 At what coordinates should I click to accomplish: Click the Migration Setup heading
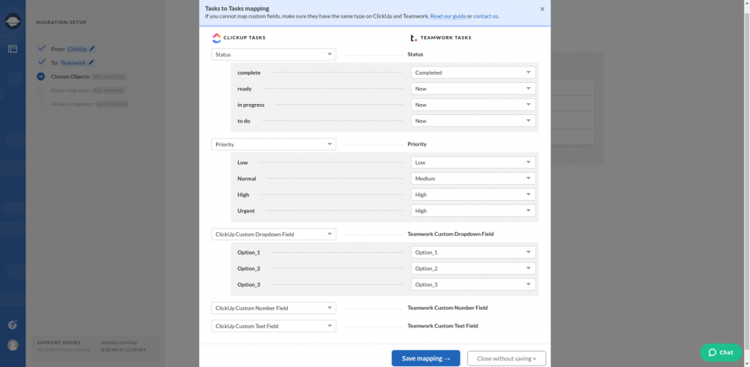point(62,23)
